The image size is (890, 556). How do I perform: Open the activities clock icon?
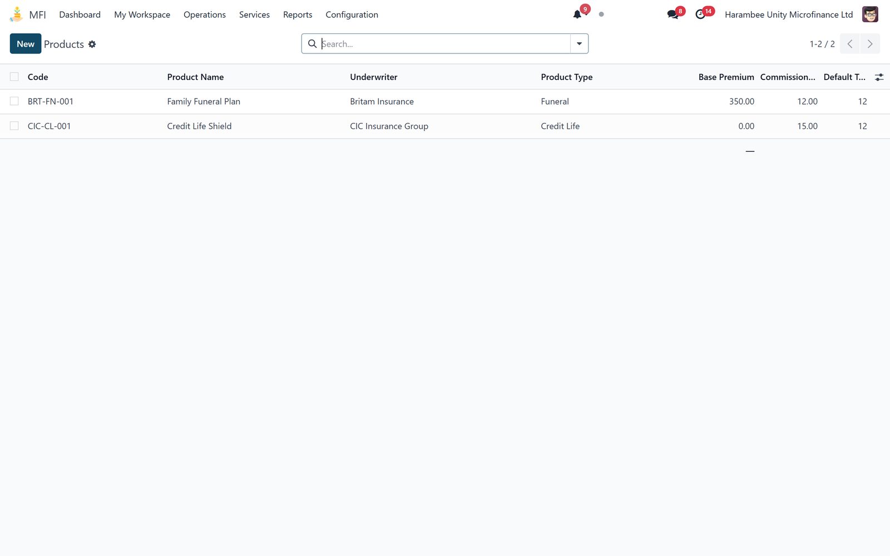coord(700,14)
